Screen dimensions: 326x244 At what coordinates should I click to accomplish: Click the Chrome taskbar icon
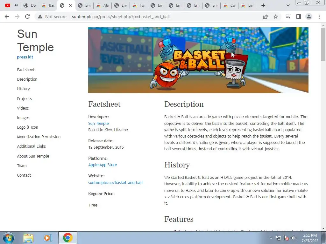[x=67, y=238]
